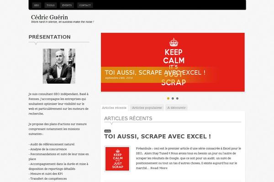Open the Tools menu item

click(x=51, y=5)
